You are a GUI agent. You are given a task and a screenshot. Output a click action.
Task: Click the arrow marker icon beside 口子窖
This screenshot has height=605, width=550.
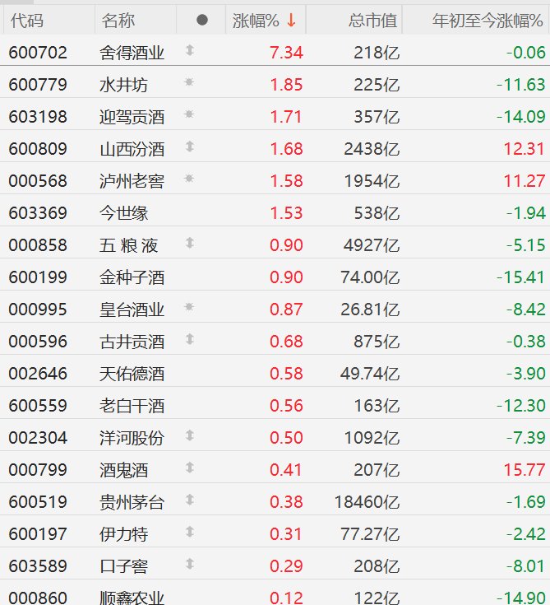click(x=189, y=564)
